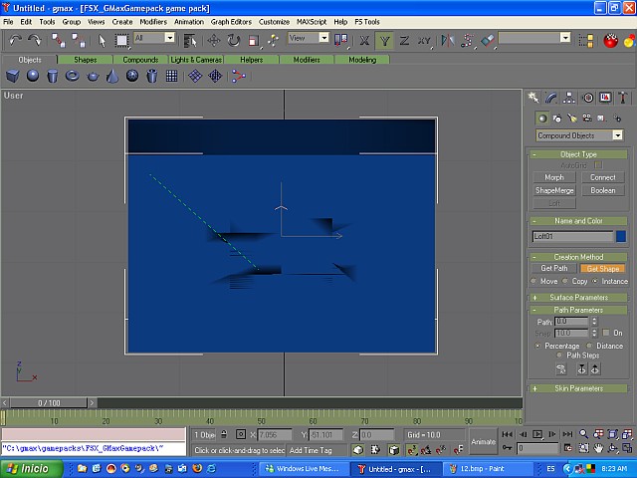Screen dimensions: 637x478
Task: Open the Compound Objects dropdown
Action: point(579,135)
